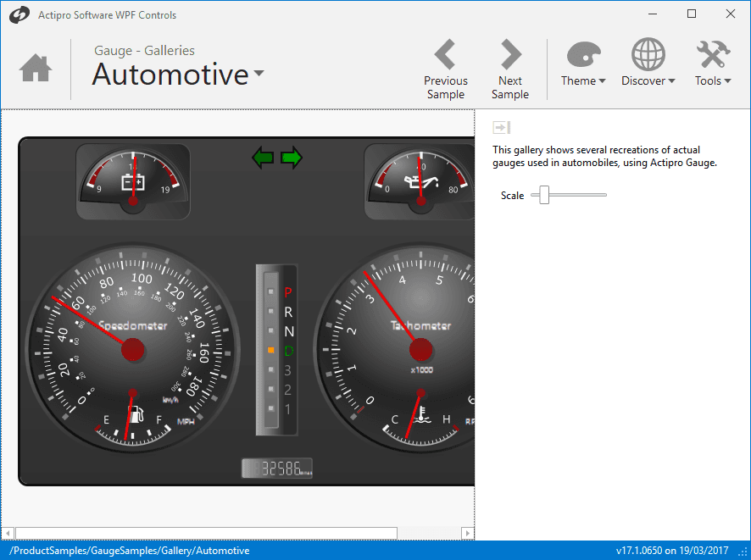Click the Actipro application logo icon
This screenshot has height=560, width=751.
19,15
